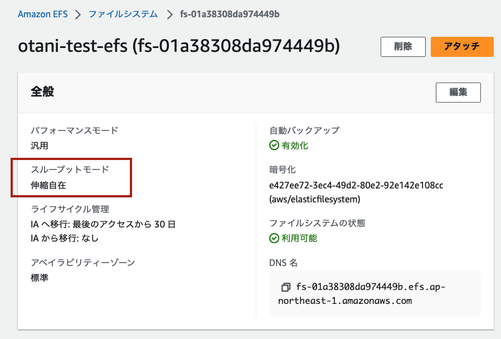Image resolution: width=501 pixels, height=339 pixels.
Task: Click the DNS 名 label
Action: pos(284,263)
